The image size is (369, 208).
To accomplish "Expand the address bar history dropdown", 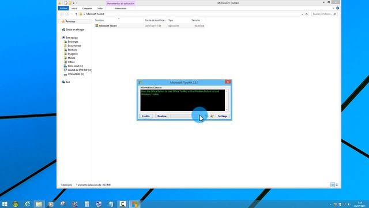I will (302, 14).
